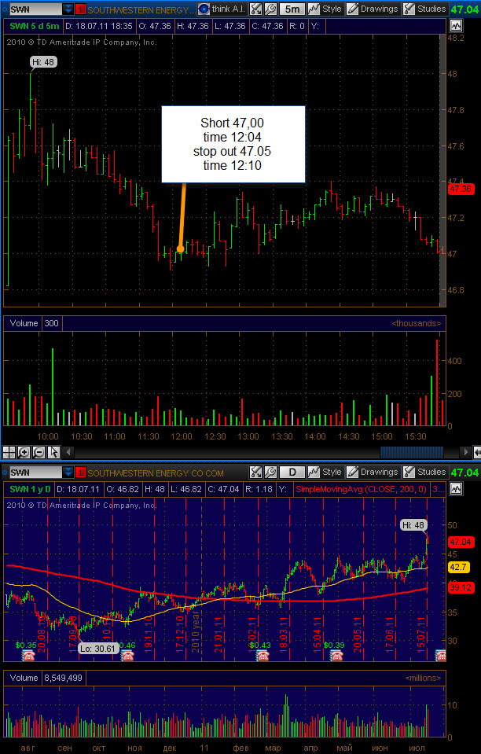Viewport: 481px width, 754px height.
Task: Click the 'Hi: 48' bubble on upper chart
Action: click(42, 62)
